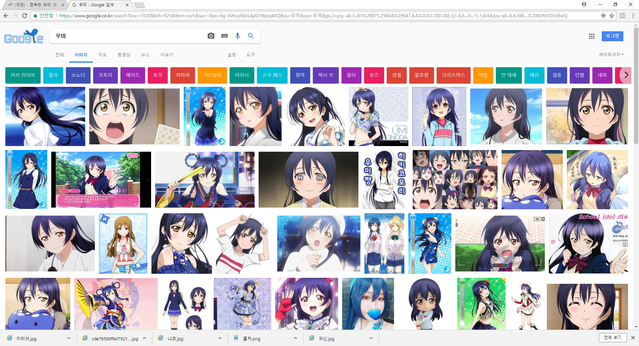Expand options for the 자리야.jpg download

tap(69, 338)
